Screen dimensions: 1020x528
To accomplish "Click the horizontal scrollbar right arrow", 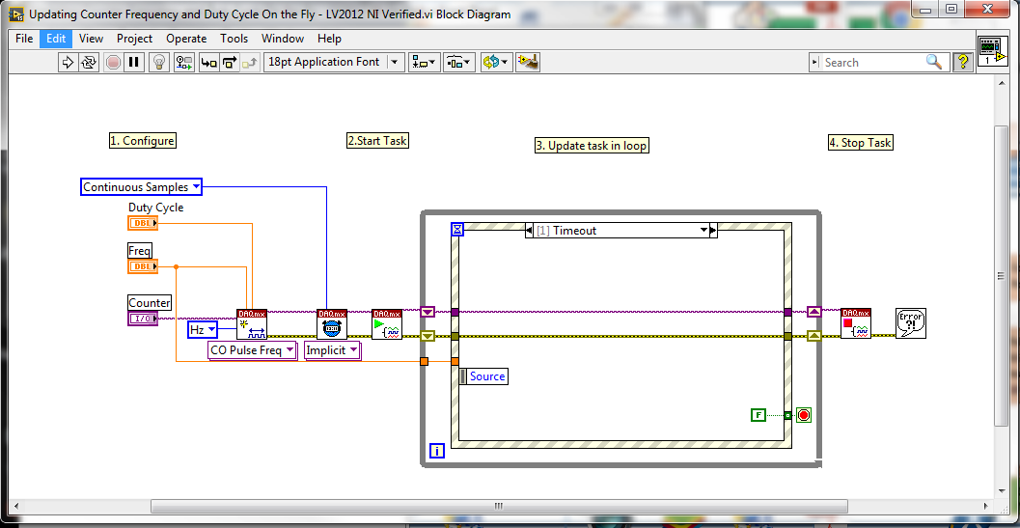I will click(986, 506).
